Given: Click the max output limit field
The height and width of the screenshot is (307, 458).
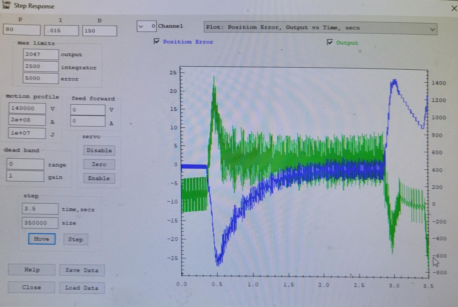Looking at the screenshot, I should tap(41, 54).
